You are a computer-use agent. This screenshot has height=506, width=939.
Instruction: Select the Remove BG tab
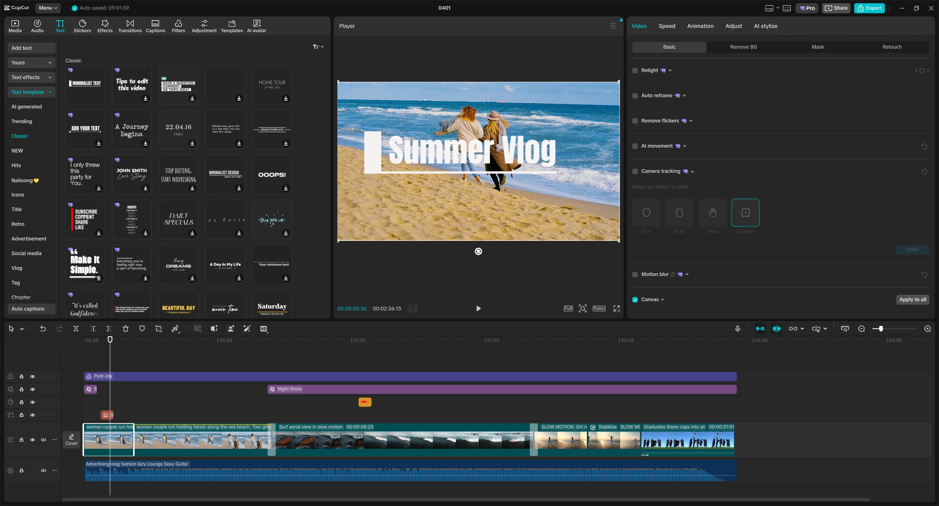(743, 47)
